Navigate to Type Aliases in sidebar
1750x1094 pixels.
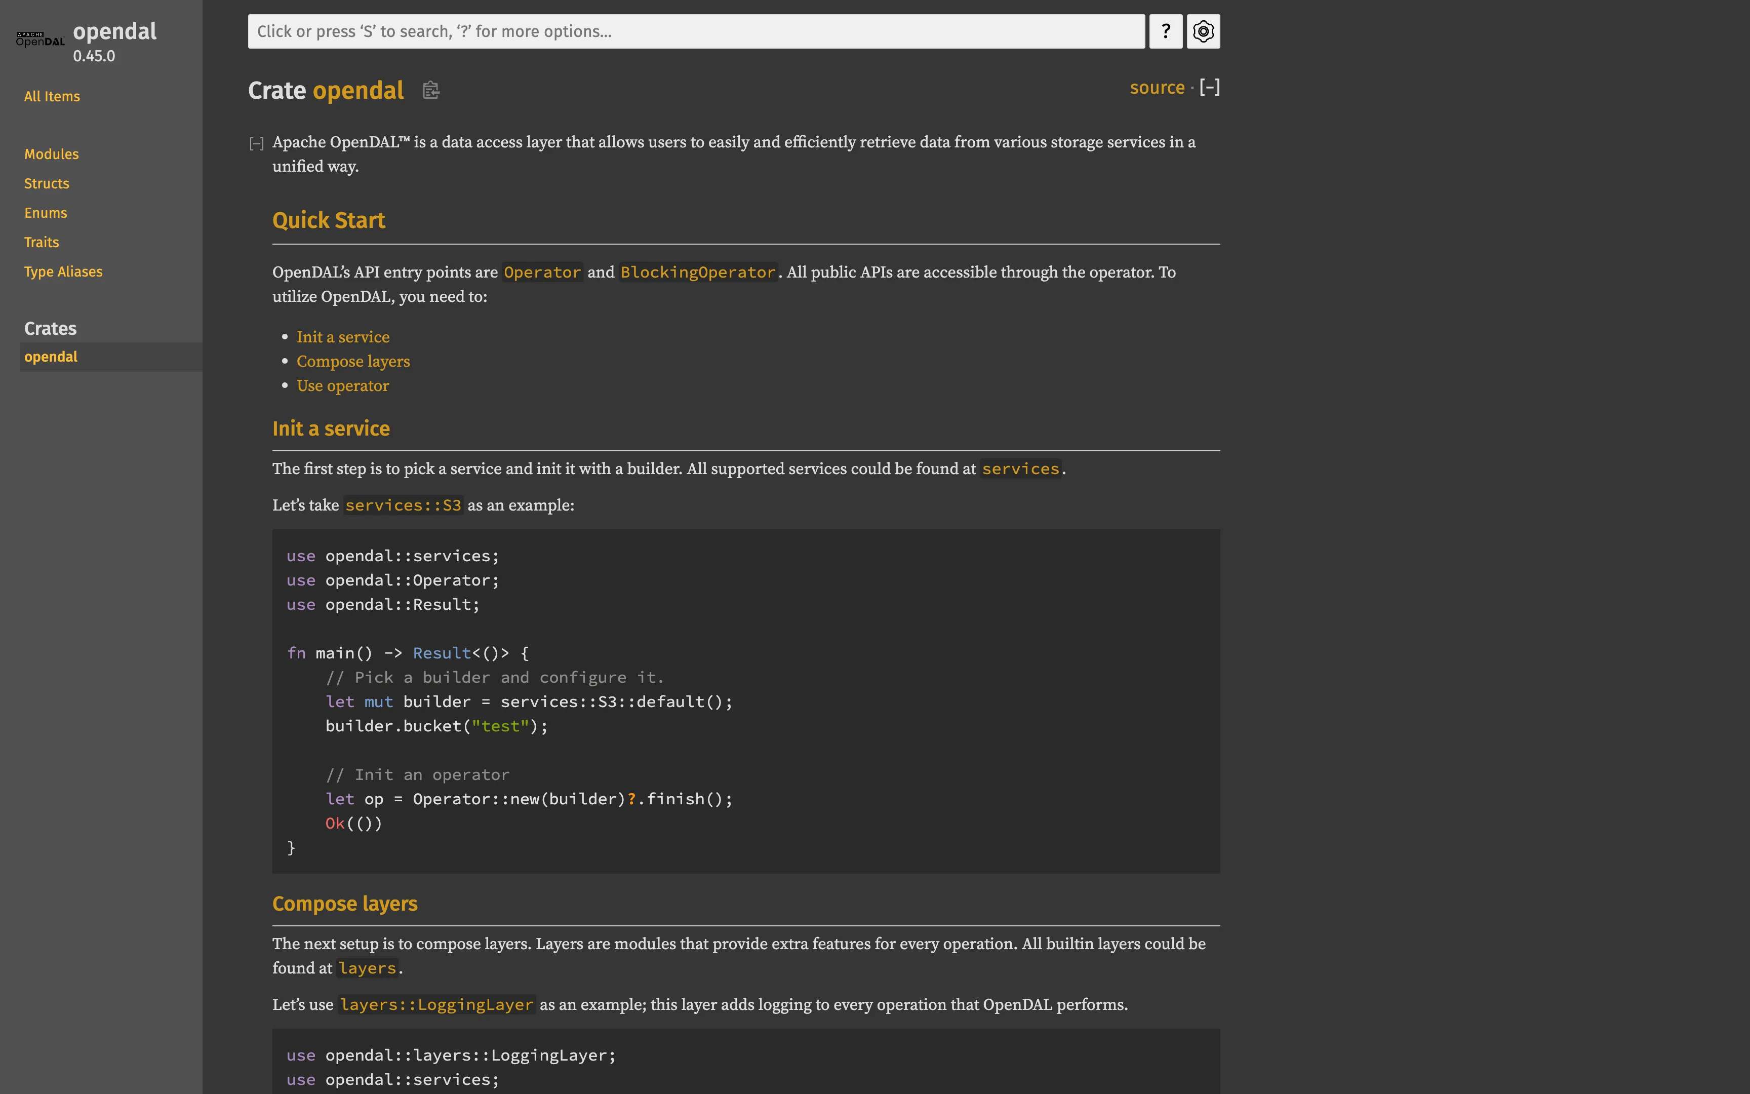(64, 271)
